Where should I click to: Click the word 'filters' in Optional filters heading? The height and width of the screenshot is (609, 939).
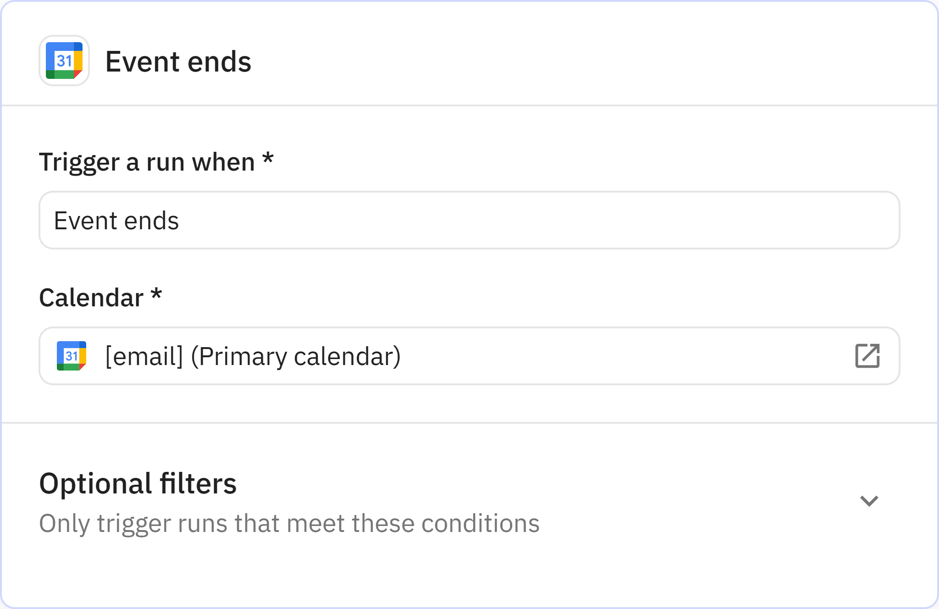[198, 483]
